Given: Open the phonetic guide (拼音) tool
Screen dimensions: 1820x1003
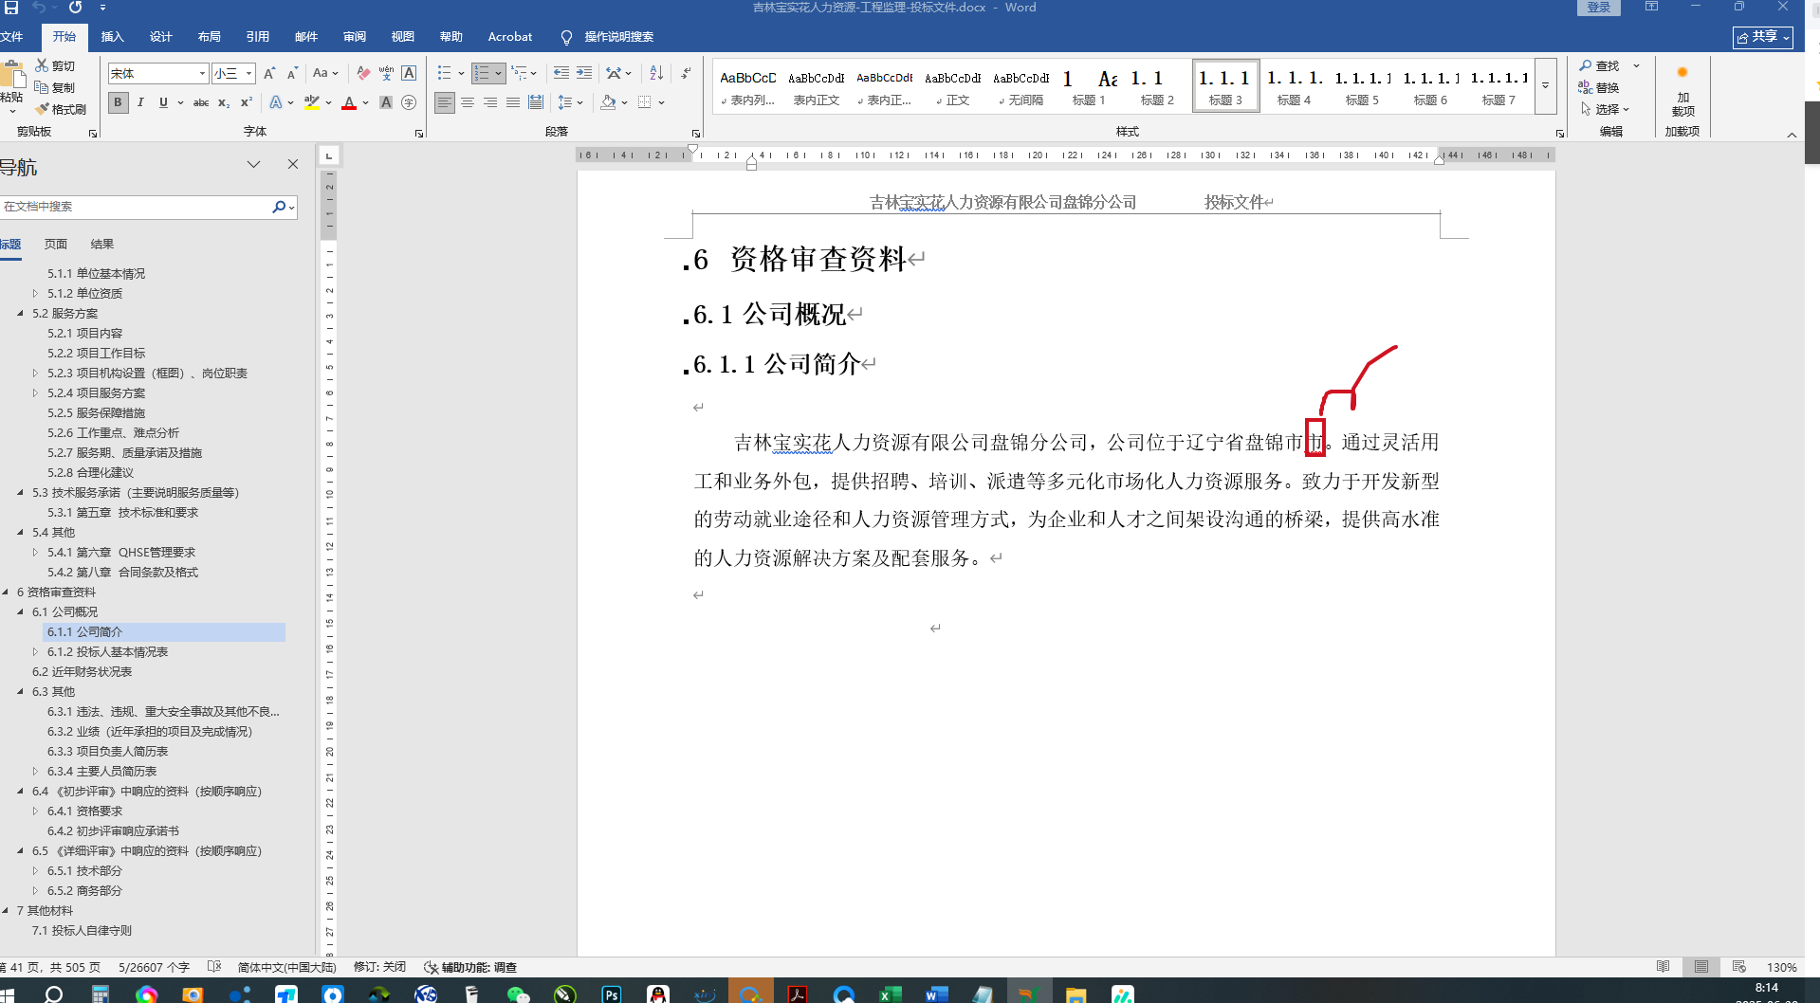Looking at the screenshot, I should tap(386, 73).
